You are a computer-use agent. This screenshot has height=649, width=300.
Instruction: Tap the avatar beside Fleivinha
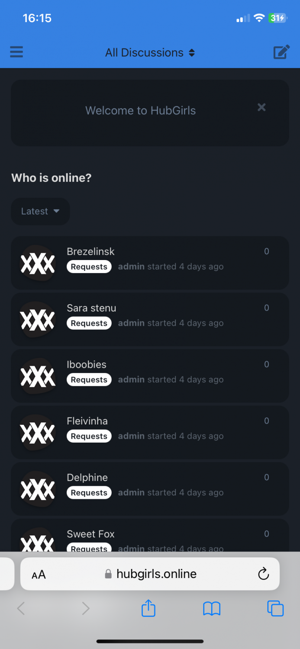click(x=38, y=433)
